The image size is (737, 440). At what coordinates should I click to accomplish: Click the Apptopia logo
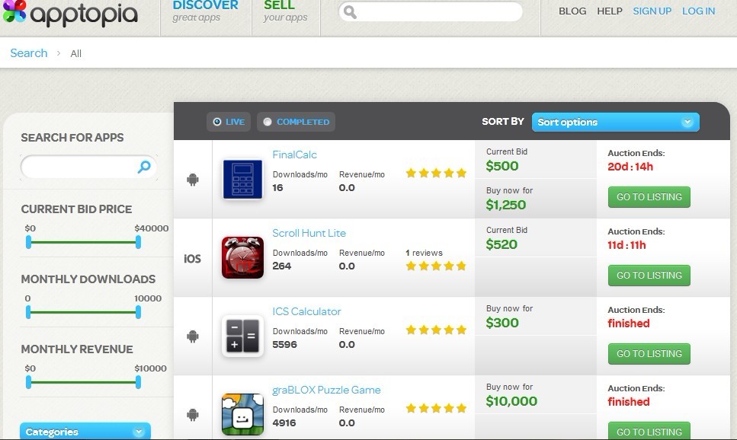point(70,13)
